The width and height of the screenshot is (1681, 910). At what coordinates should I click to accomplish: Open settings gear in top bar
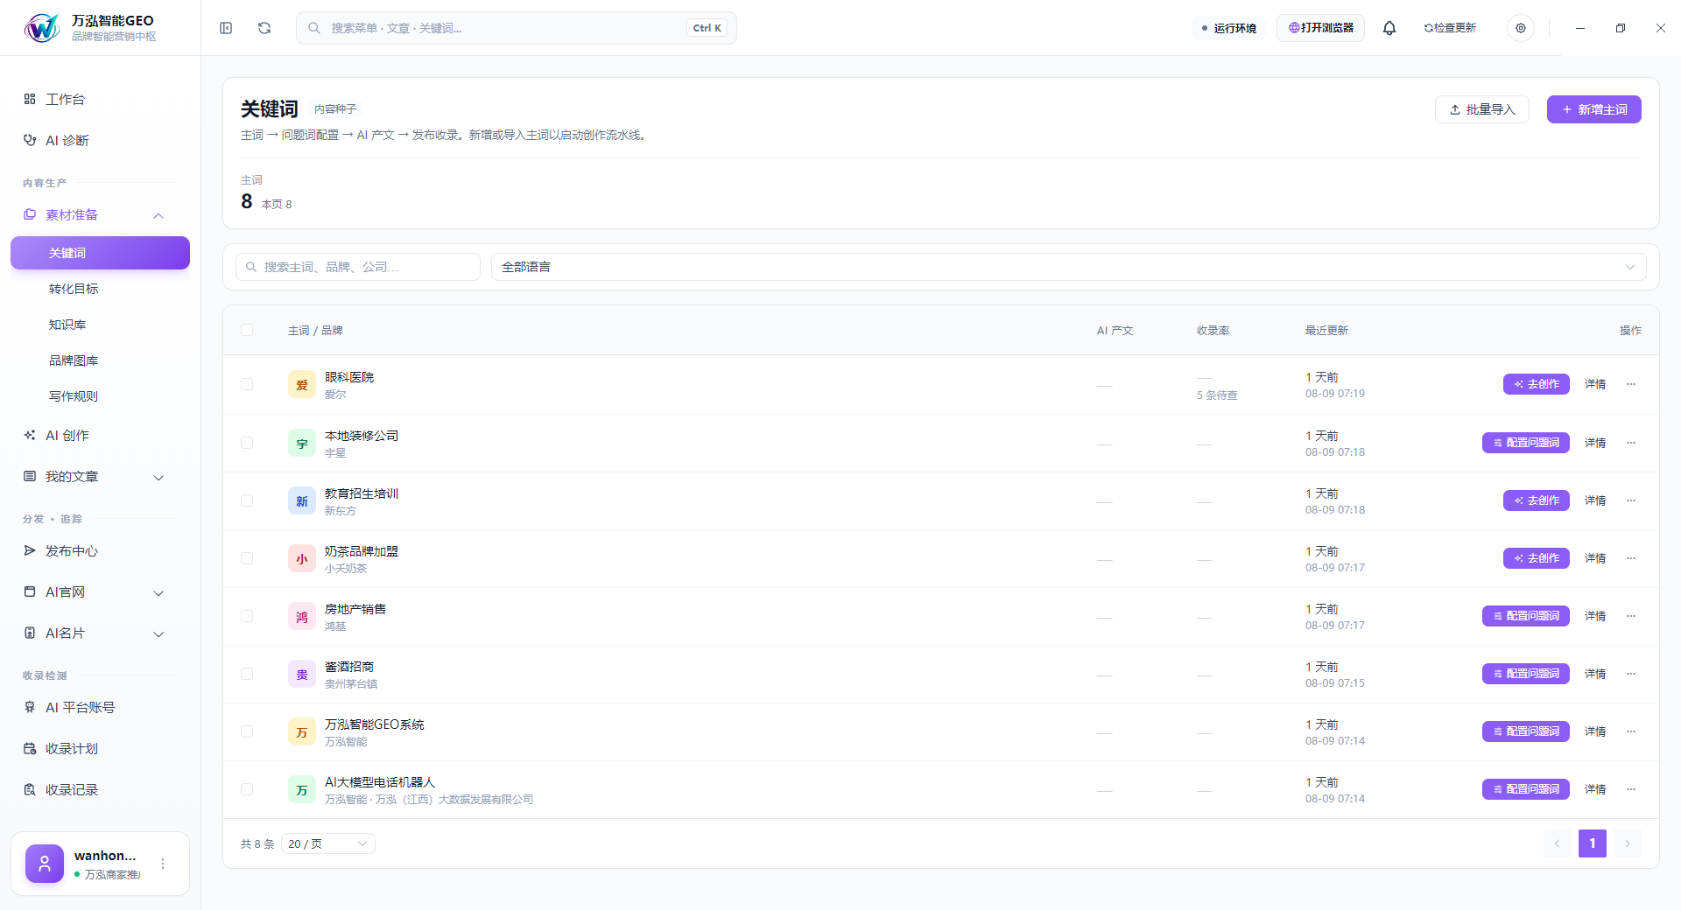click(1521, 28)
